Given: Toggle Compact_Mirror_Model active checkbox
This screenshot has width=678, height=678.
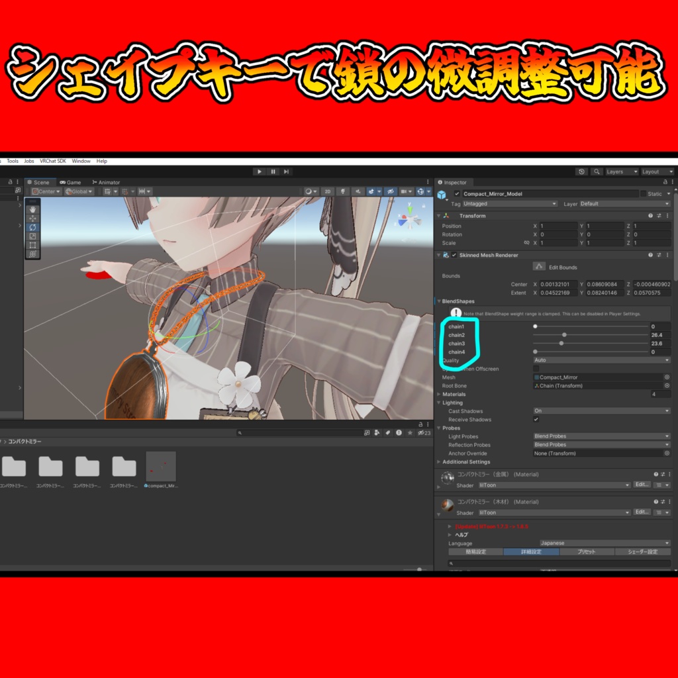Looking at the screenshot, I should pos(457,194).
